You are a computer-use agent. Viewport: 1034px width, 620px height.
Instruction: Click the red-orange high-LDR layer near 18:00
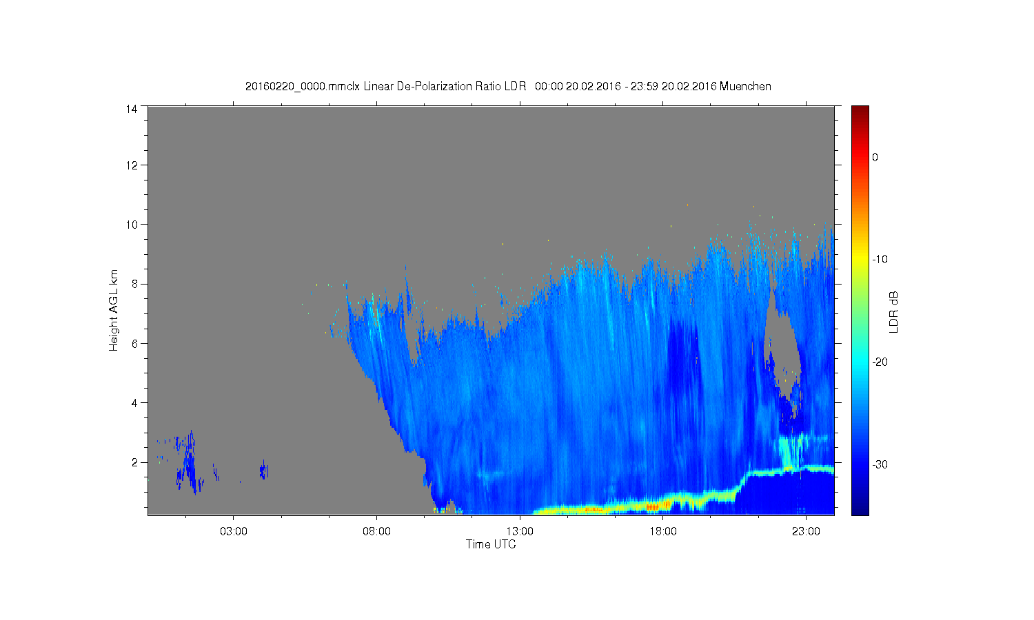point(651,506)
